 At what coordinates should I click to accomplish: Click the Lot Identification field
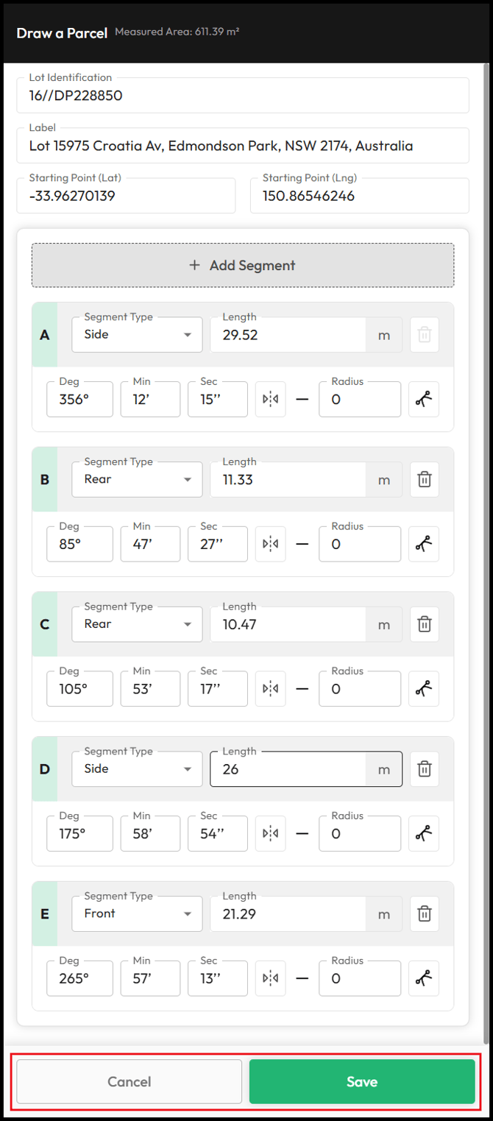click(x=242, y=96)
